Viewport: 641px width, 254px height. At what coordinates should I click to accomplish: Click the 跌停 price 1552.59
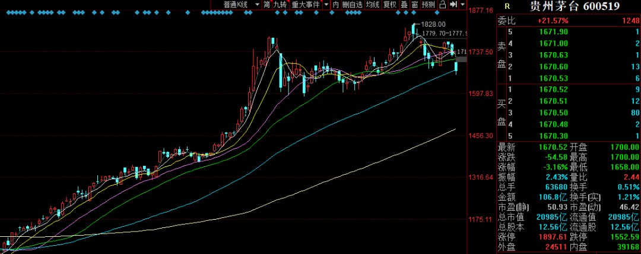pyautogui.click(x=626, y=237)
